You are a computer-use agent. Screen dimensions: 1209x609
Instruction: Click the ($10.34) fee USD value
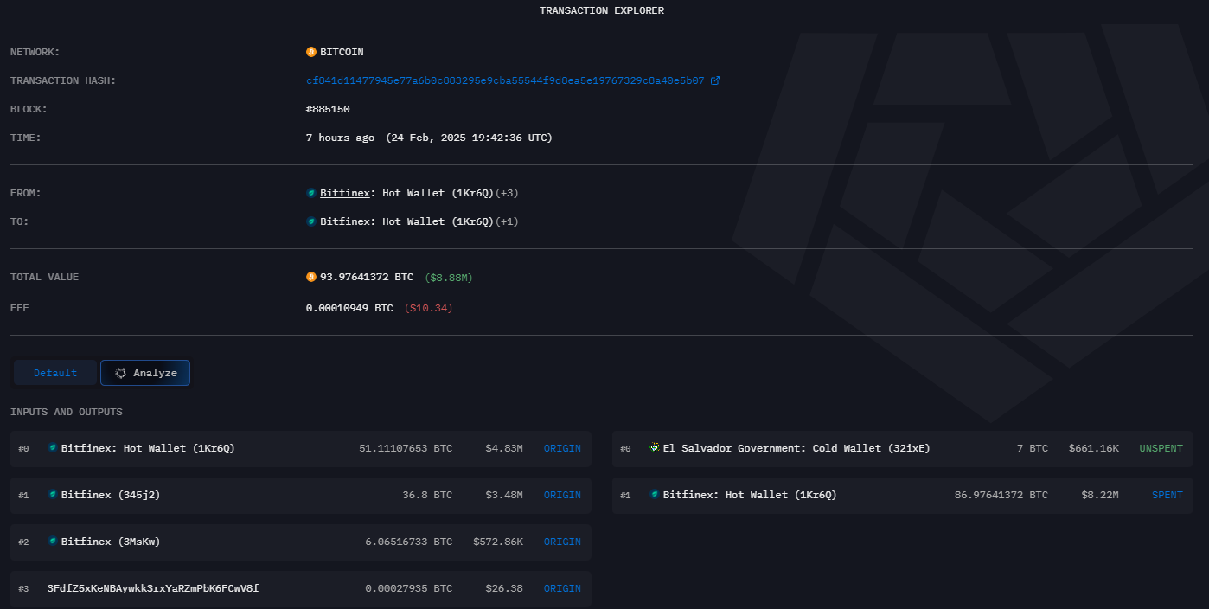[428, 308]
